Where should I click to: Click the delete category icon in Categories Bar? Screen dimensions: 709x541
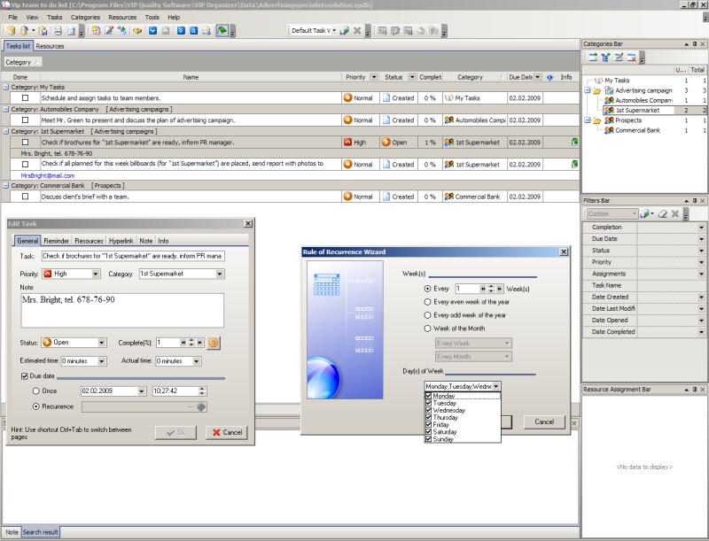631,58
